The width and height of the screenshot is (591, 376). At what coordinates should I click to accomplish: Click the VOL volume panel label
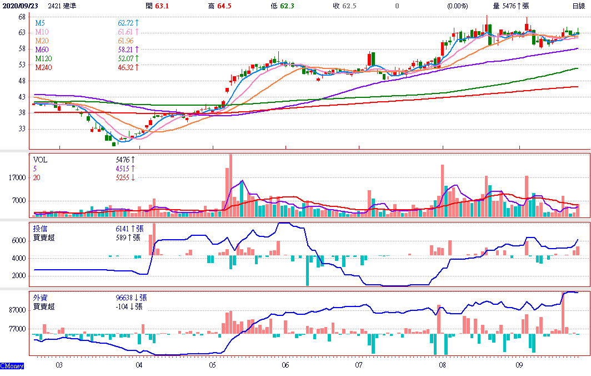(x=41, y=159)
